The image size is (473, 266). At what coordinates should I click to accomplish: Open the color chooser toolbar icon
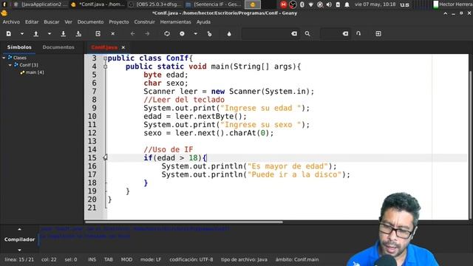pyautogui.click(x=229, y=34)
